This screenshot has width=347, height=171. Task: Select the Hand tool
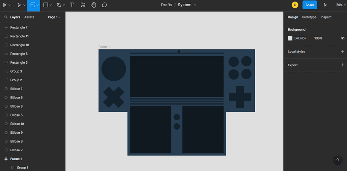93,5
